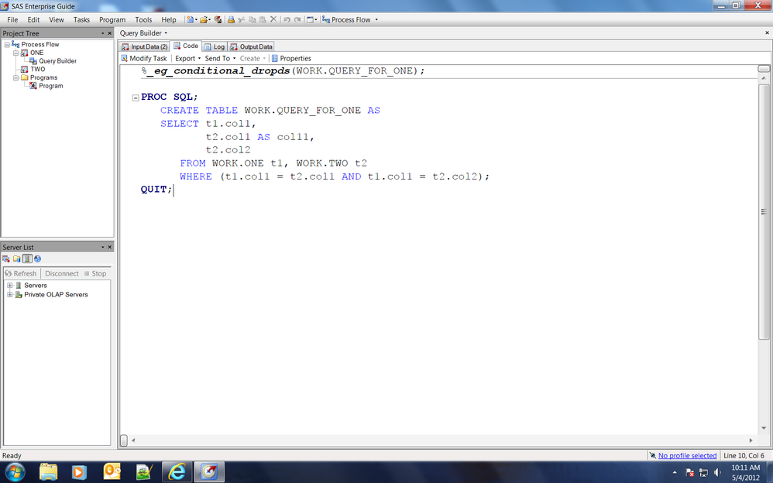Open the File menu
This screenshot has width=773, height=483.
(12, 19)
